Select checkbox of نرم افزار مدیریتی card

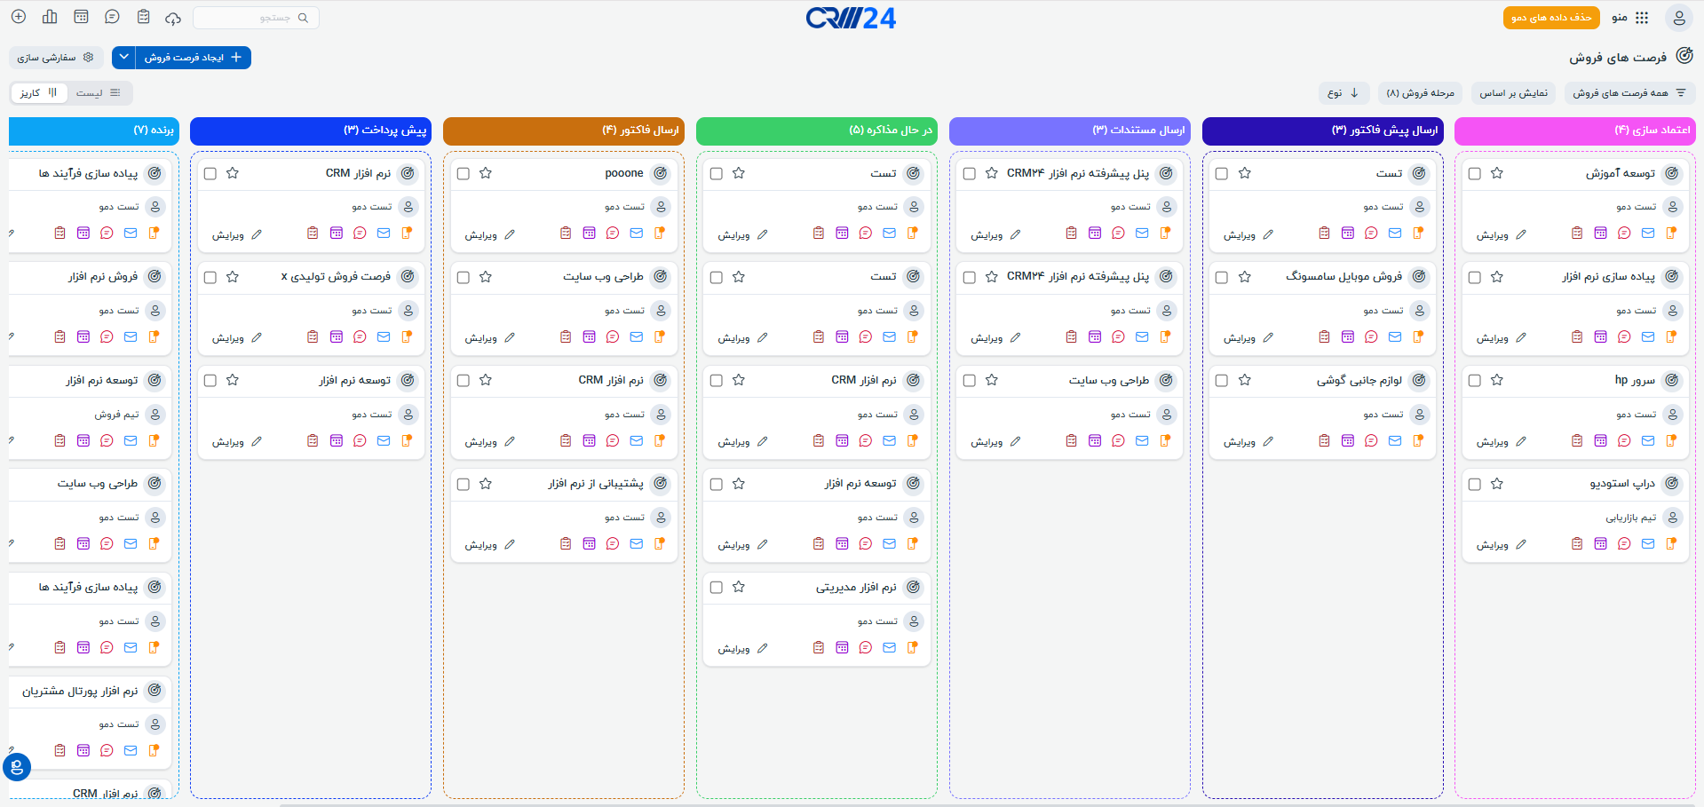pos(717,587)
